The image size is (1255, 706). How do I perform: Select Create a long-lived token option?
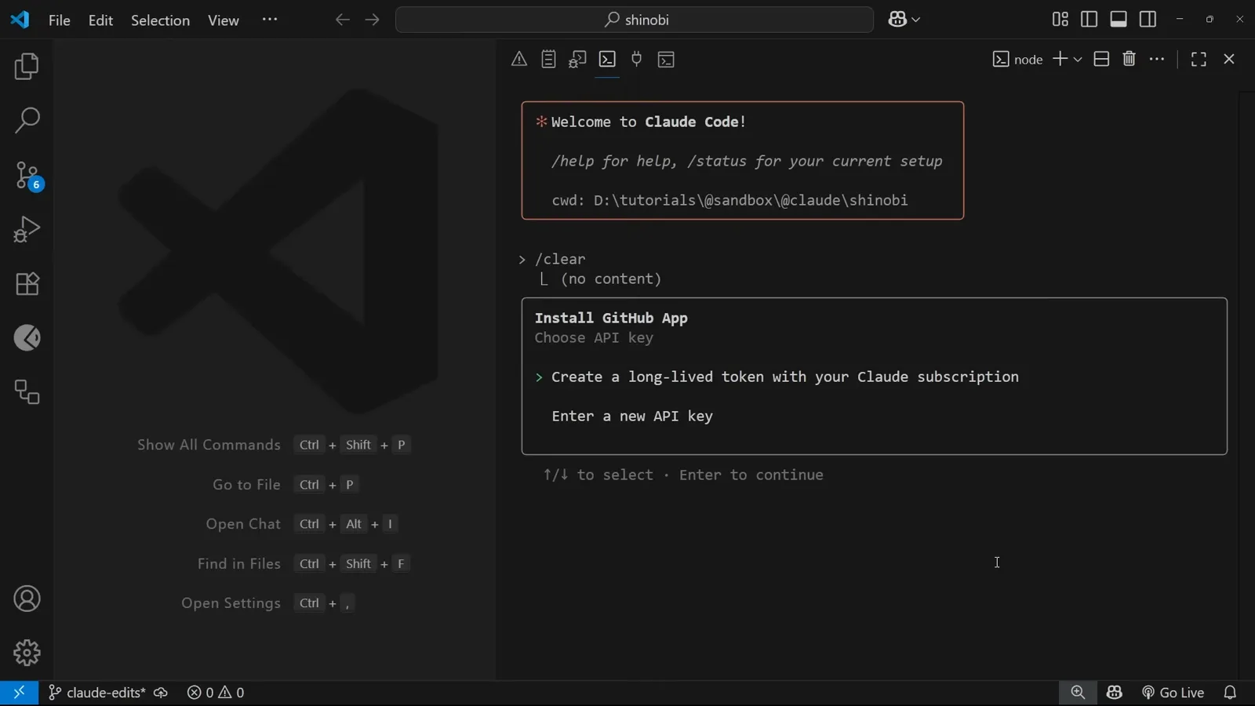[785, 377]
